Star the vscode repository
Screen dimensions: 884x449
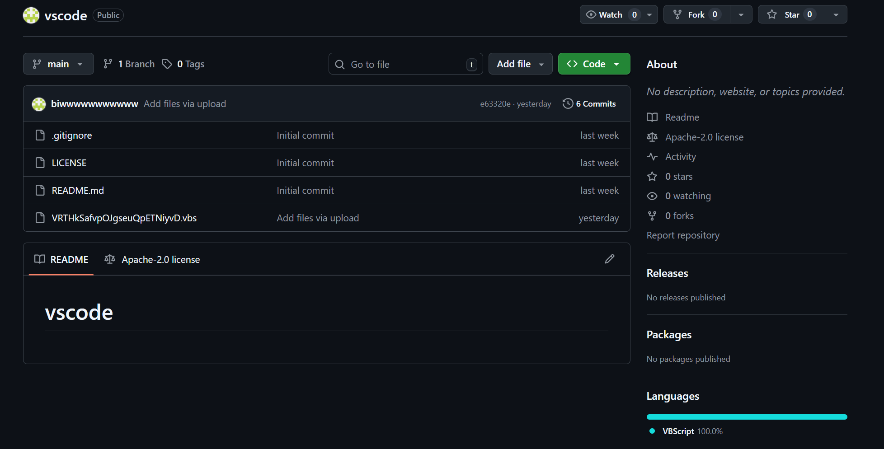[x=790, y=14]
